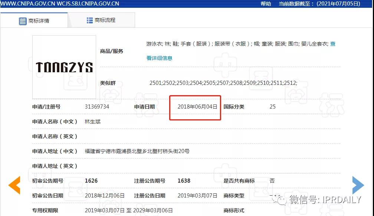This screenshot has width=374, height=216.
Task: Click the 是否共有商标 label
Action: coord(239,181)
